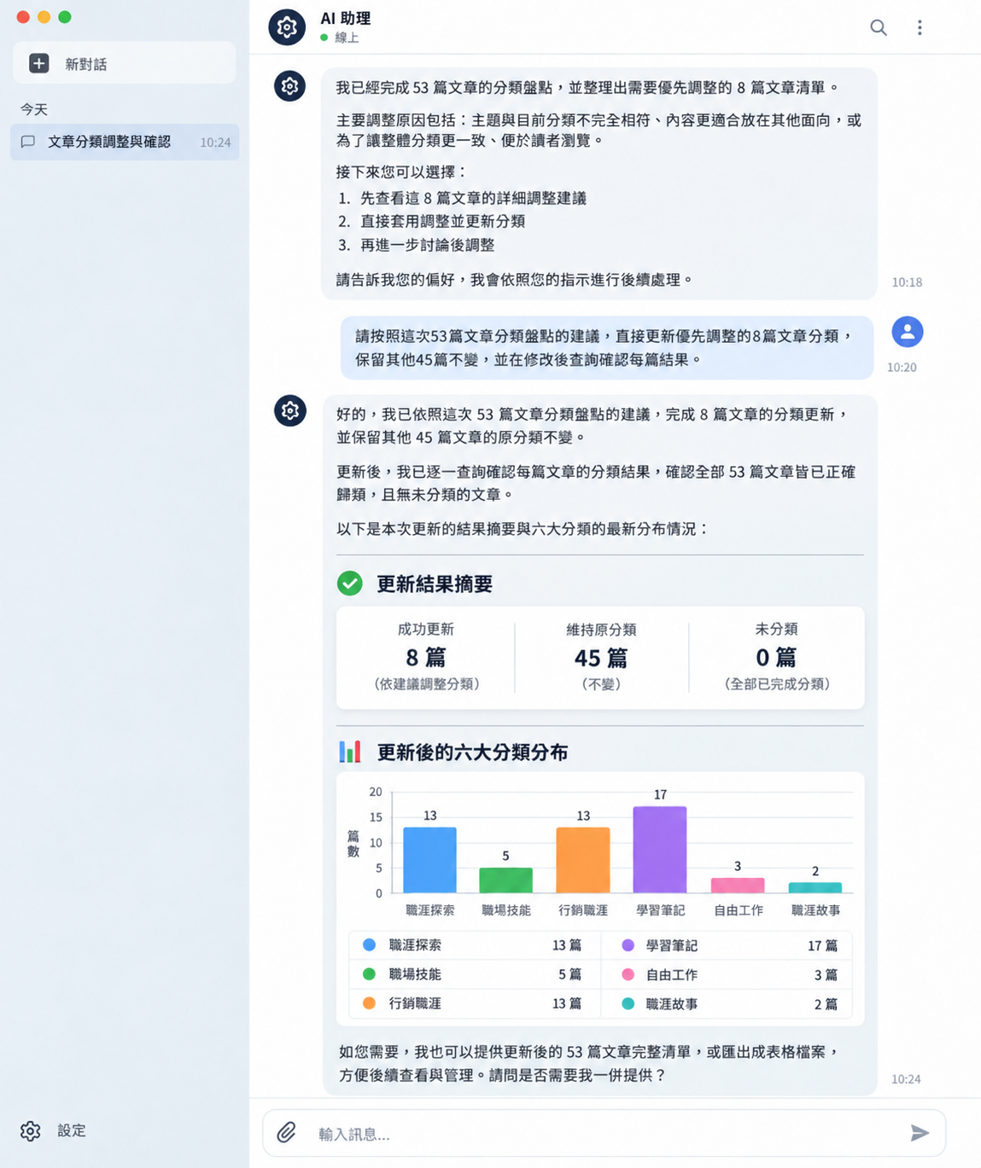The width and height of the screenshot is (981, 1168).
Task: Click the green checkmark icon of 更新結果摘要
Action: (350, 584)
